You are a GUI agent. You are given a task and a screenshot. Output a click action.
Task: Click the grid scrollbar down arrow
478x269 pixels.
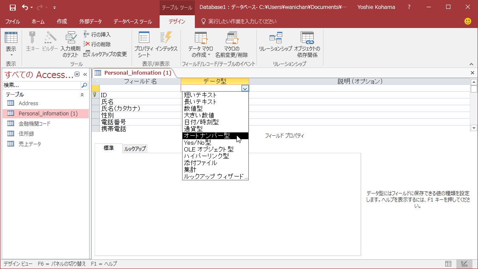pyautogui.click(x=474, y=128)
